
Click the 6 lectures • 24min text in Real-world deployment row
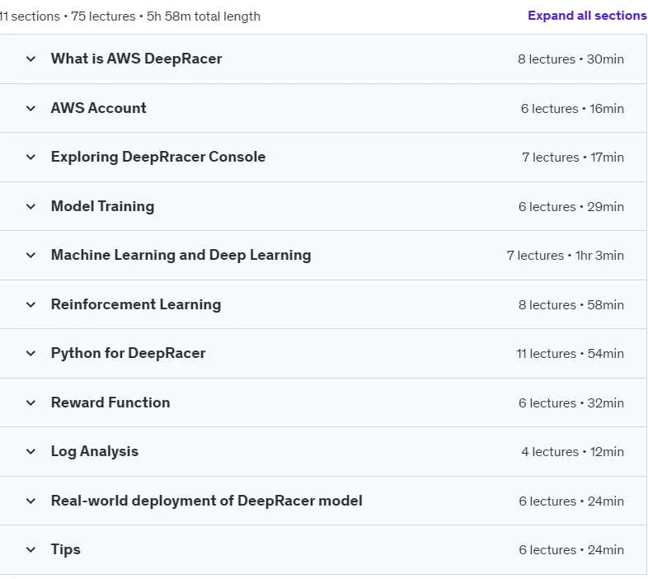point(571,501)
